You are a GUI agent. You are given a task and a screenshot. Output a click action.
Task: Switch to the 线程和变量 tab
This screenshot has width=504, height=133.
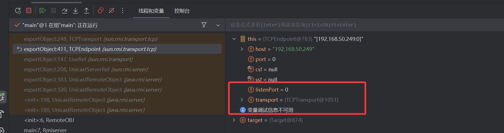pos(151,11)
